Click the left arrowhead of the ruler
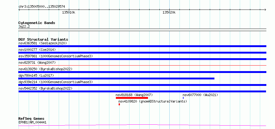Viewport: 275px width, 129px height. pos(19,10)
